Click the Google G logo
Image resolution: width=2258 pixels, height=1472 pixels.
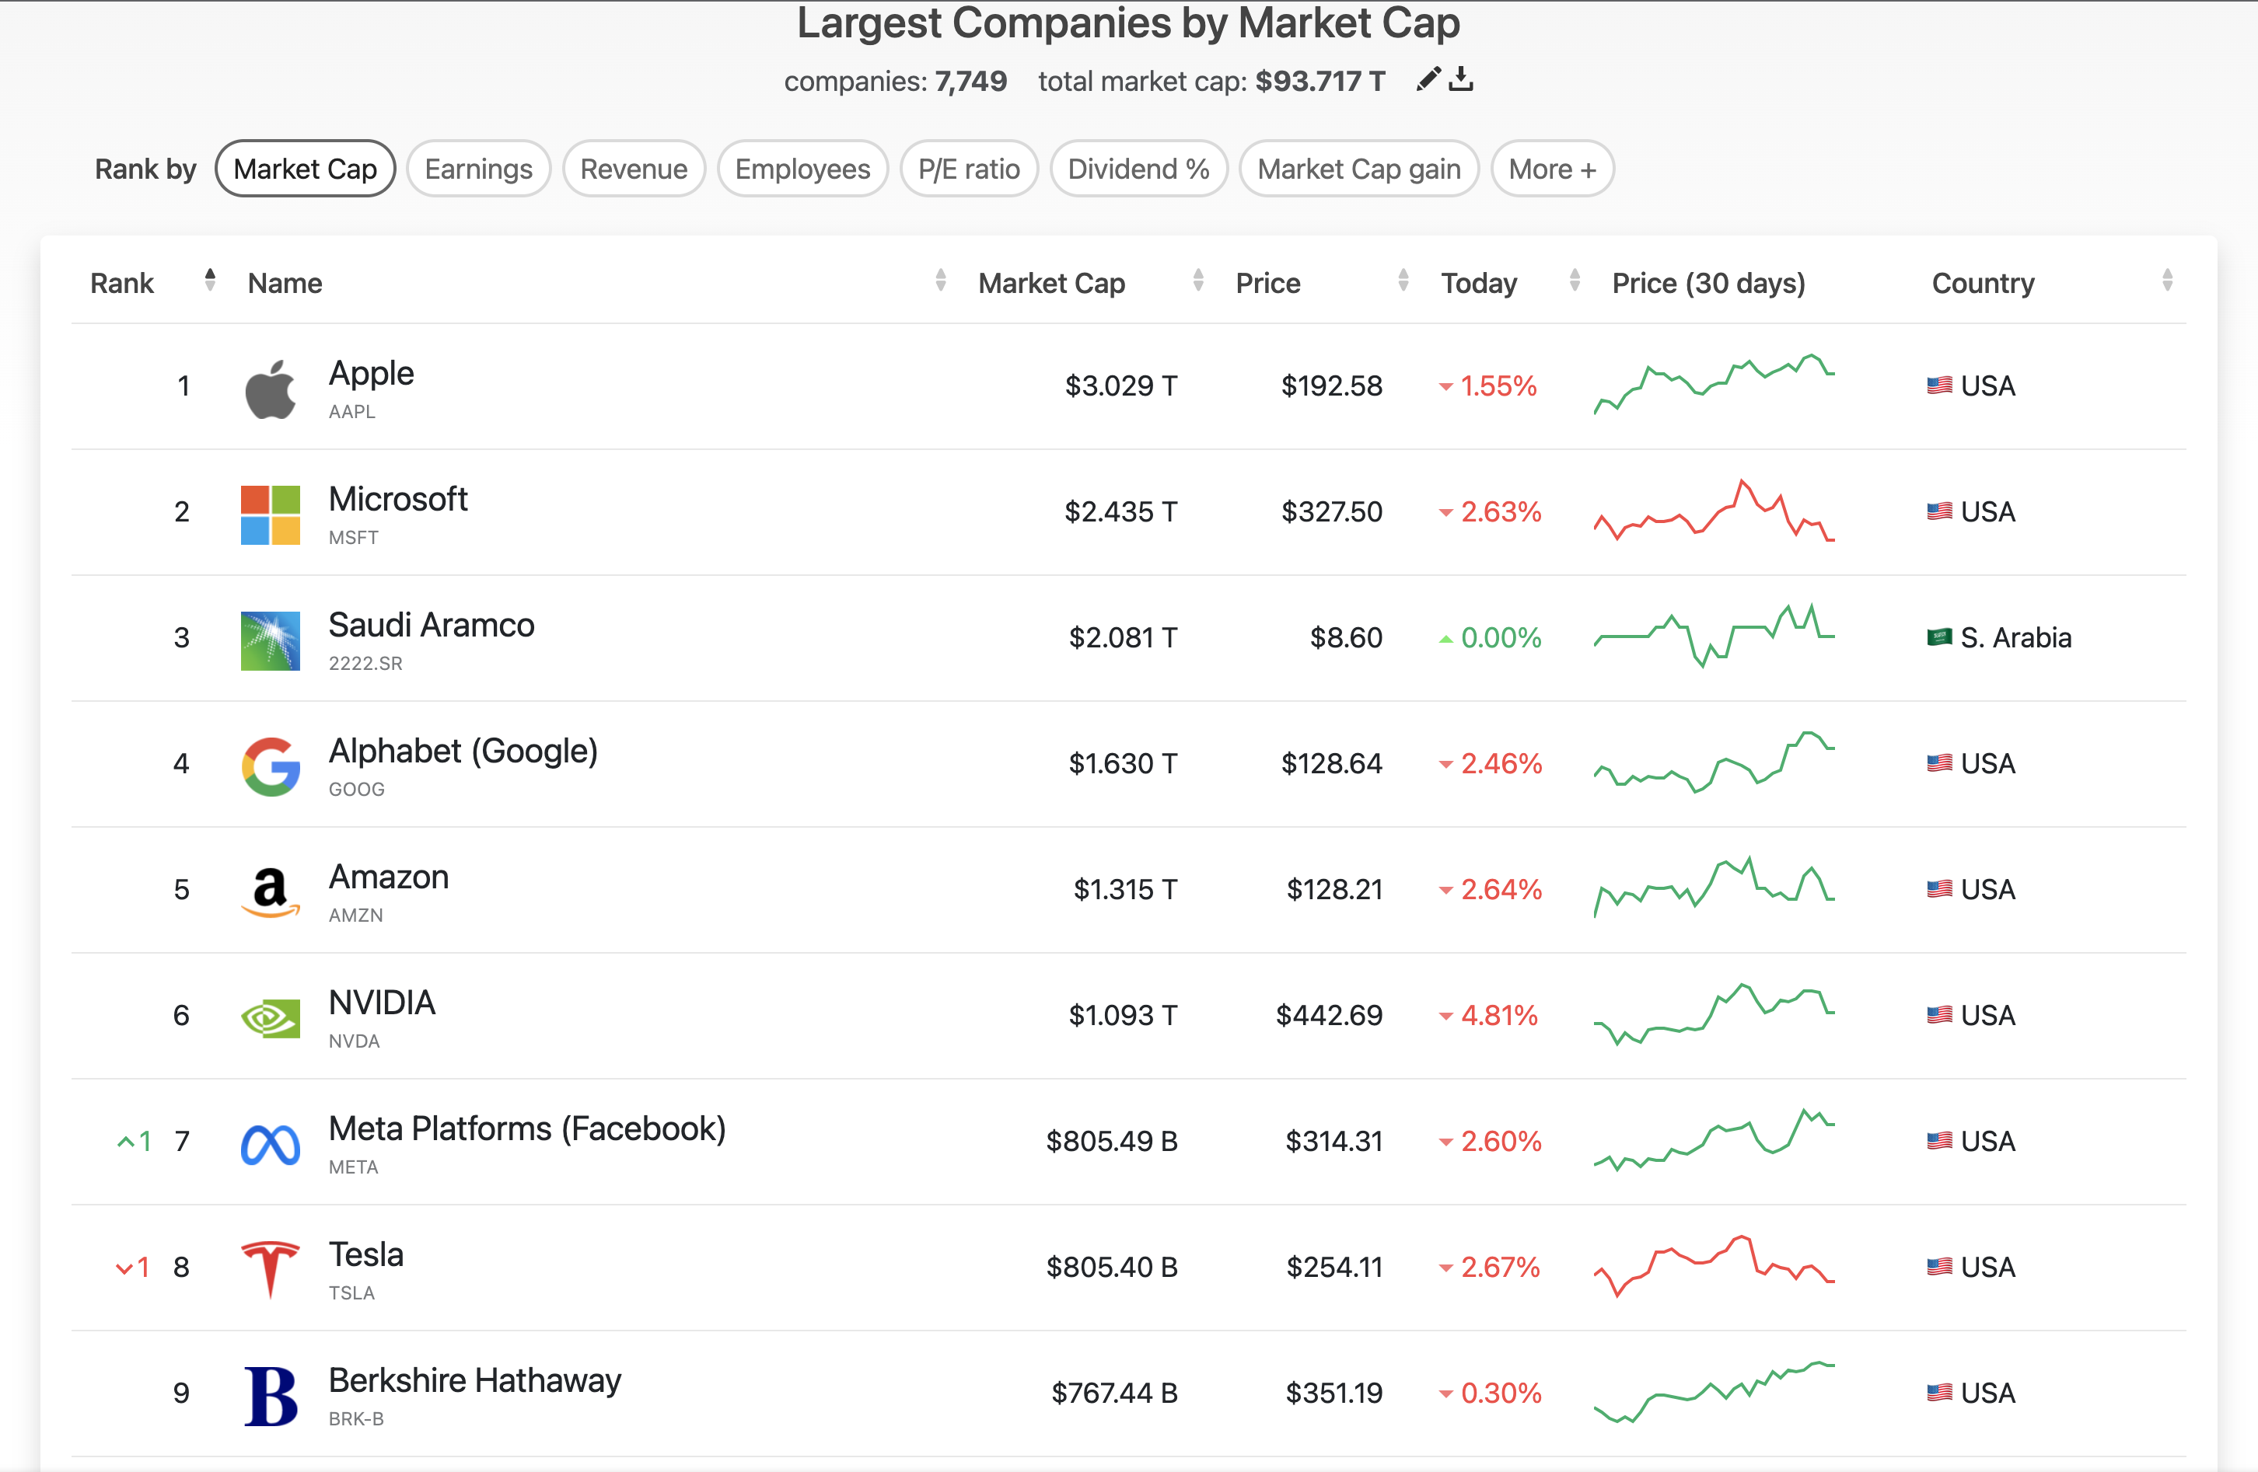pos(271,766)
